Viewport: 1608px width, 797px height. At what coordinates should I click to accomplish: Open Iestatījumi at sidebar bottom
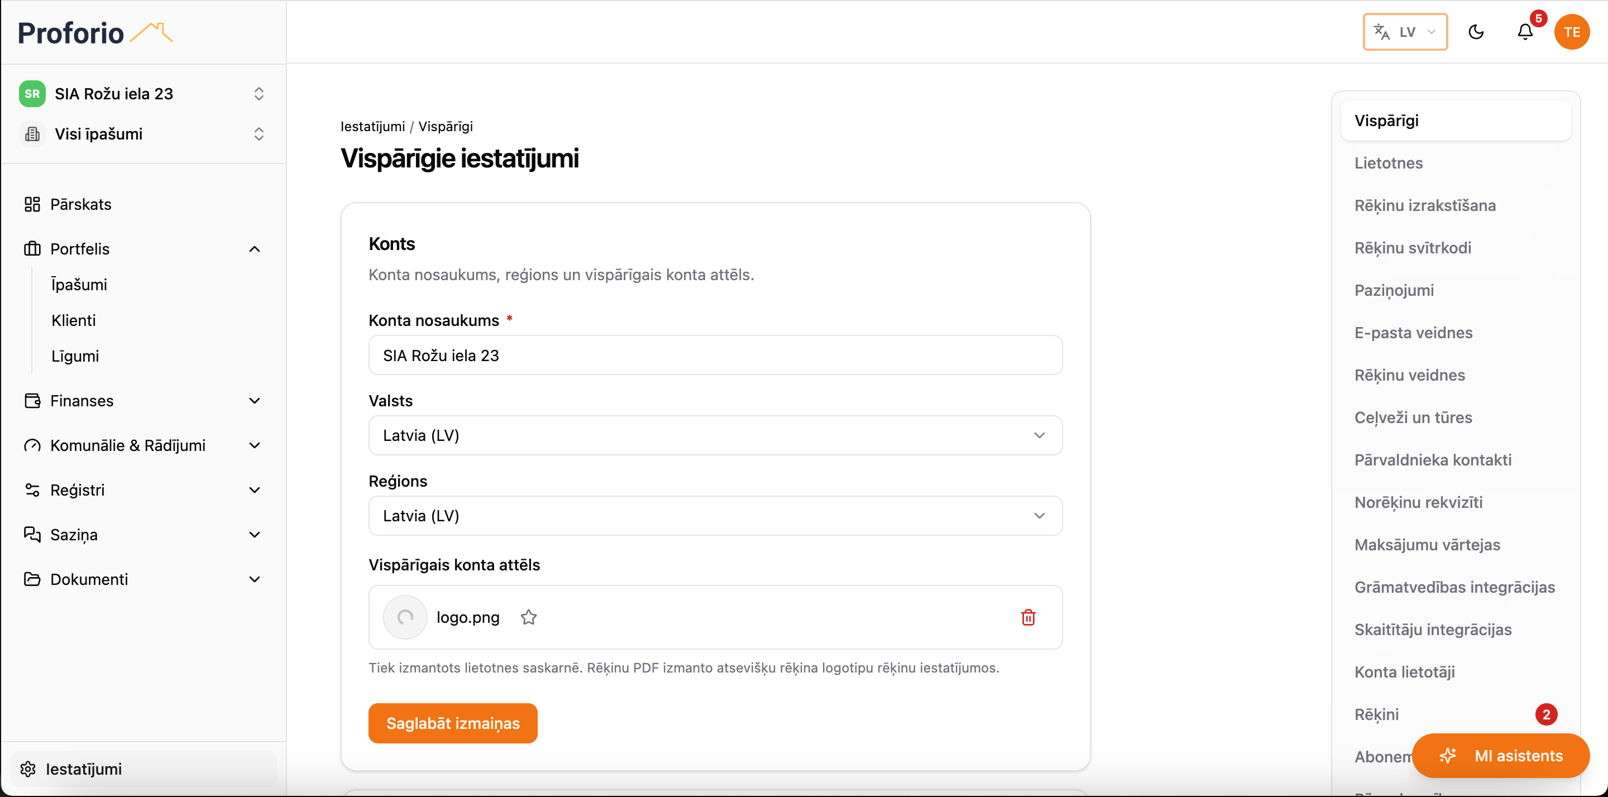(143, 769)
